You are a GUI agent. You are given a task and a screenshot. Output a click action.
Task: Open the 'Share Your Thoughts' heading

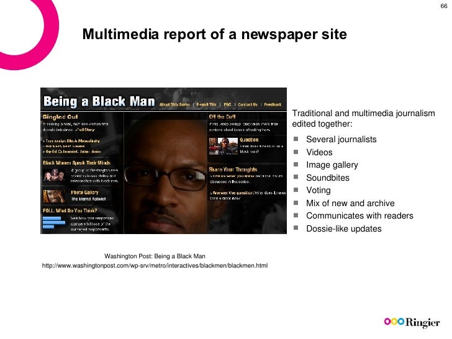click(x=233, y=169)
